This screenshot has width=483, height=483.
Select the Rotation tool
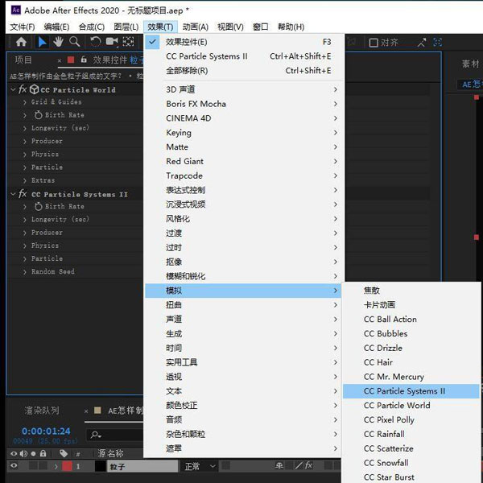pyautogui.click(x=96, y=42)
